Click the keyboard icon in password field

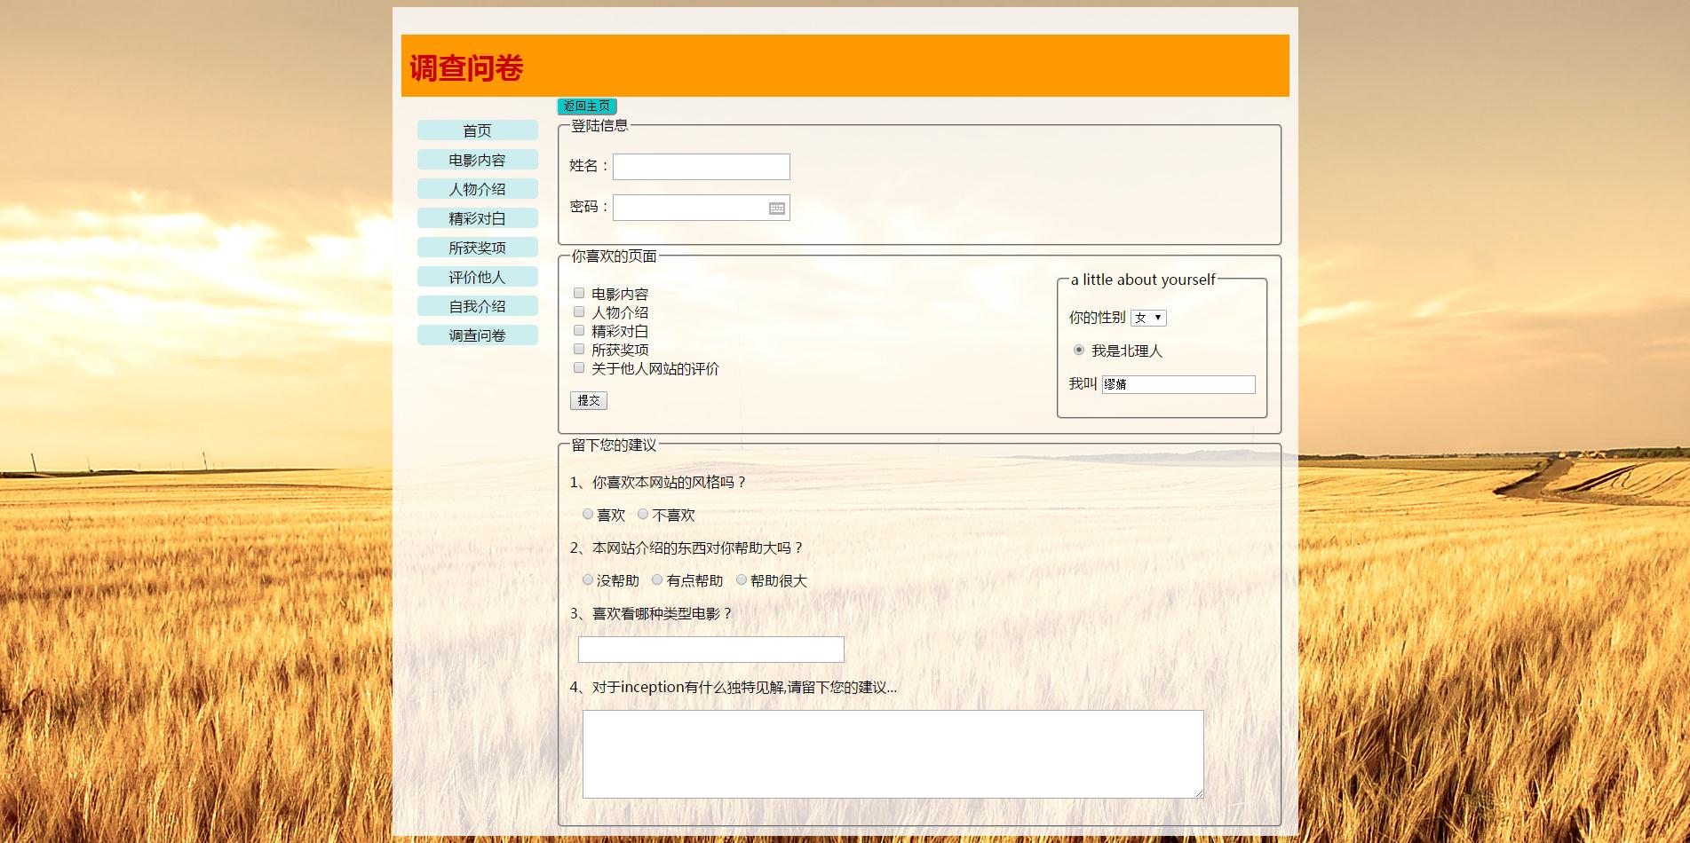(x=776, y=209)
